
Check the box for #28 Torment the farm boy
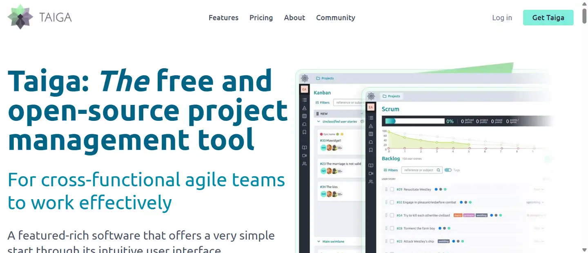pyautogui.click(x=392, y=228)
